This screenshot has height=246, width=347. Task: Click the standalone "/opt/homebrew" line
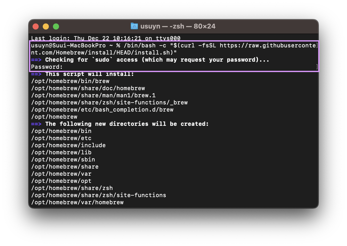[54, 117]
